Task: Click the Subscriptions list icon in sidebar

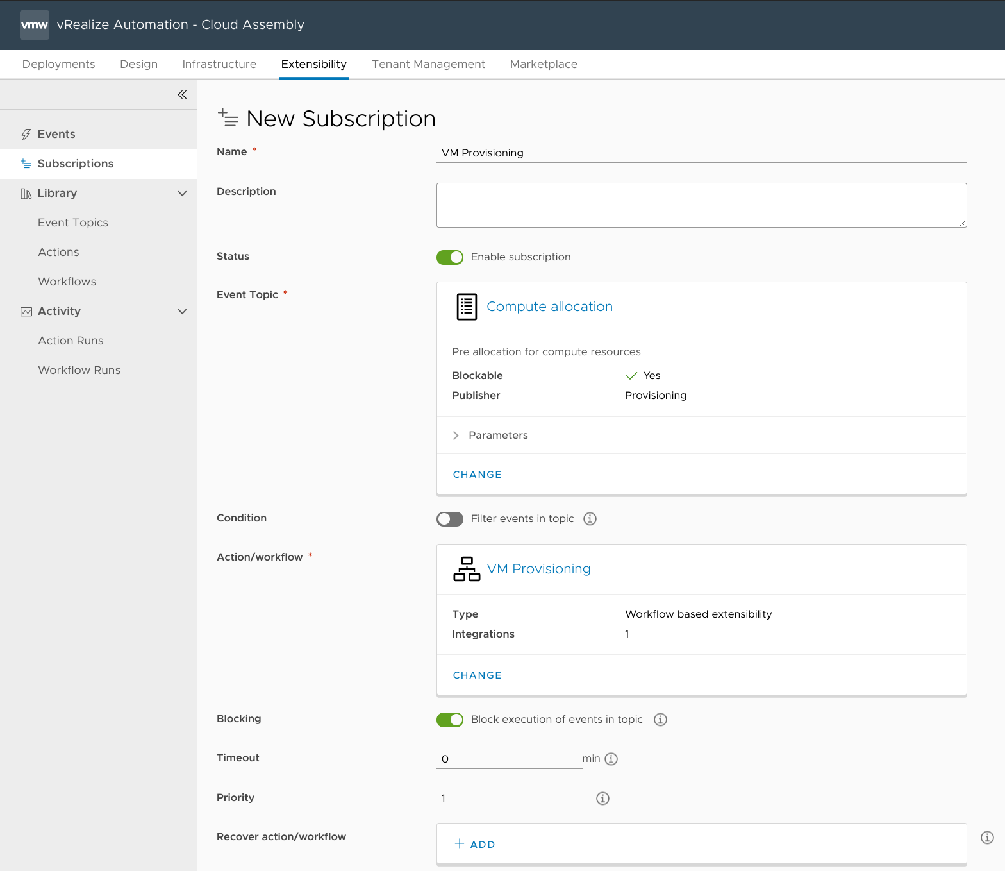Action: coord(26,164)
